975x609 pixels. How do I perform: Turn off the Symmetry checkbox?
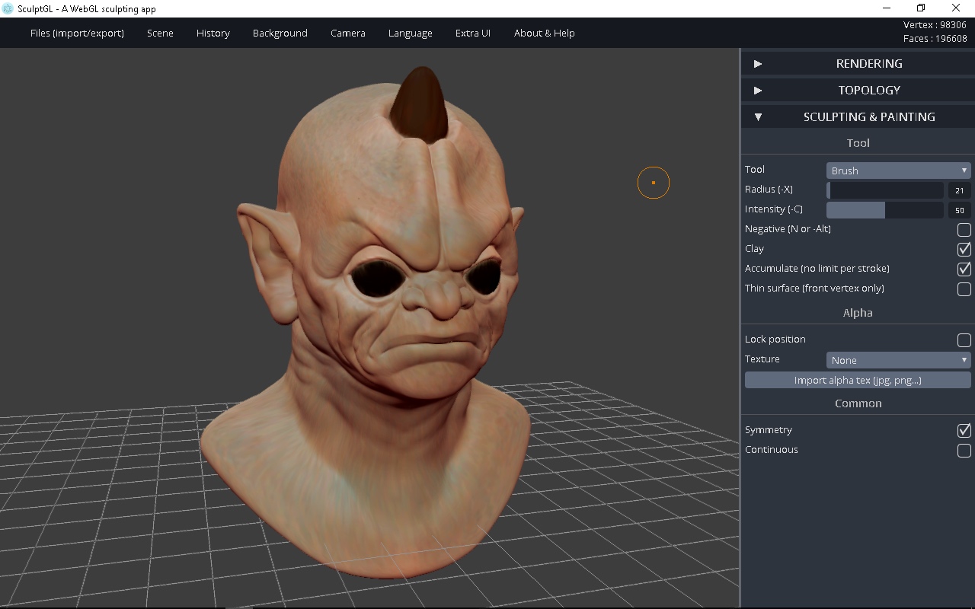point(964,430)
